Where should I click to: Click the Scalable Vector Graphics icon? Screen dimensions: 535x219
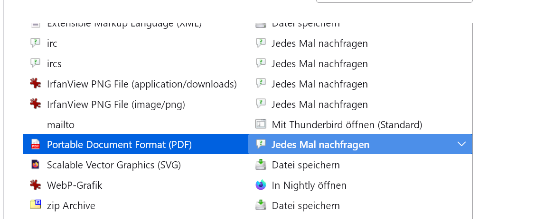[x=35, y=165]
